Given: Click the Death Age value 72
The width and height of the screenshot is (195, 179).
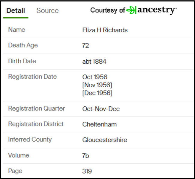Looking at the screenshot, I should tap(85, 45).
